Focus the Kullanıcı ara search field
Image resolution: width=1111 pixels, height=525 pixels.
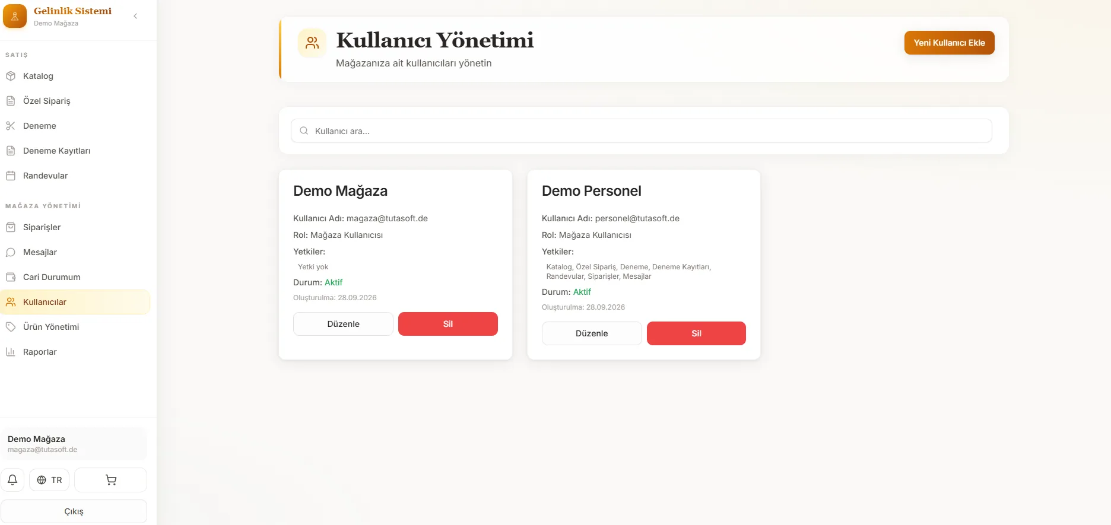641,131
